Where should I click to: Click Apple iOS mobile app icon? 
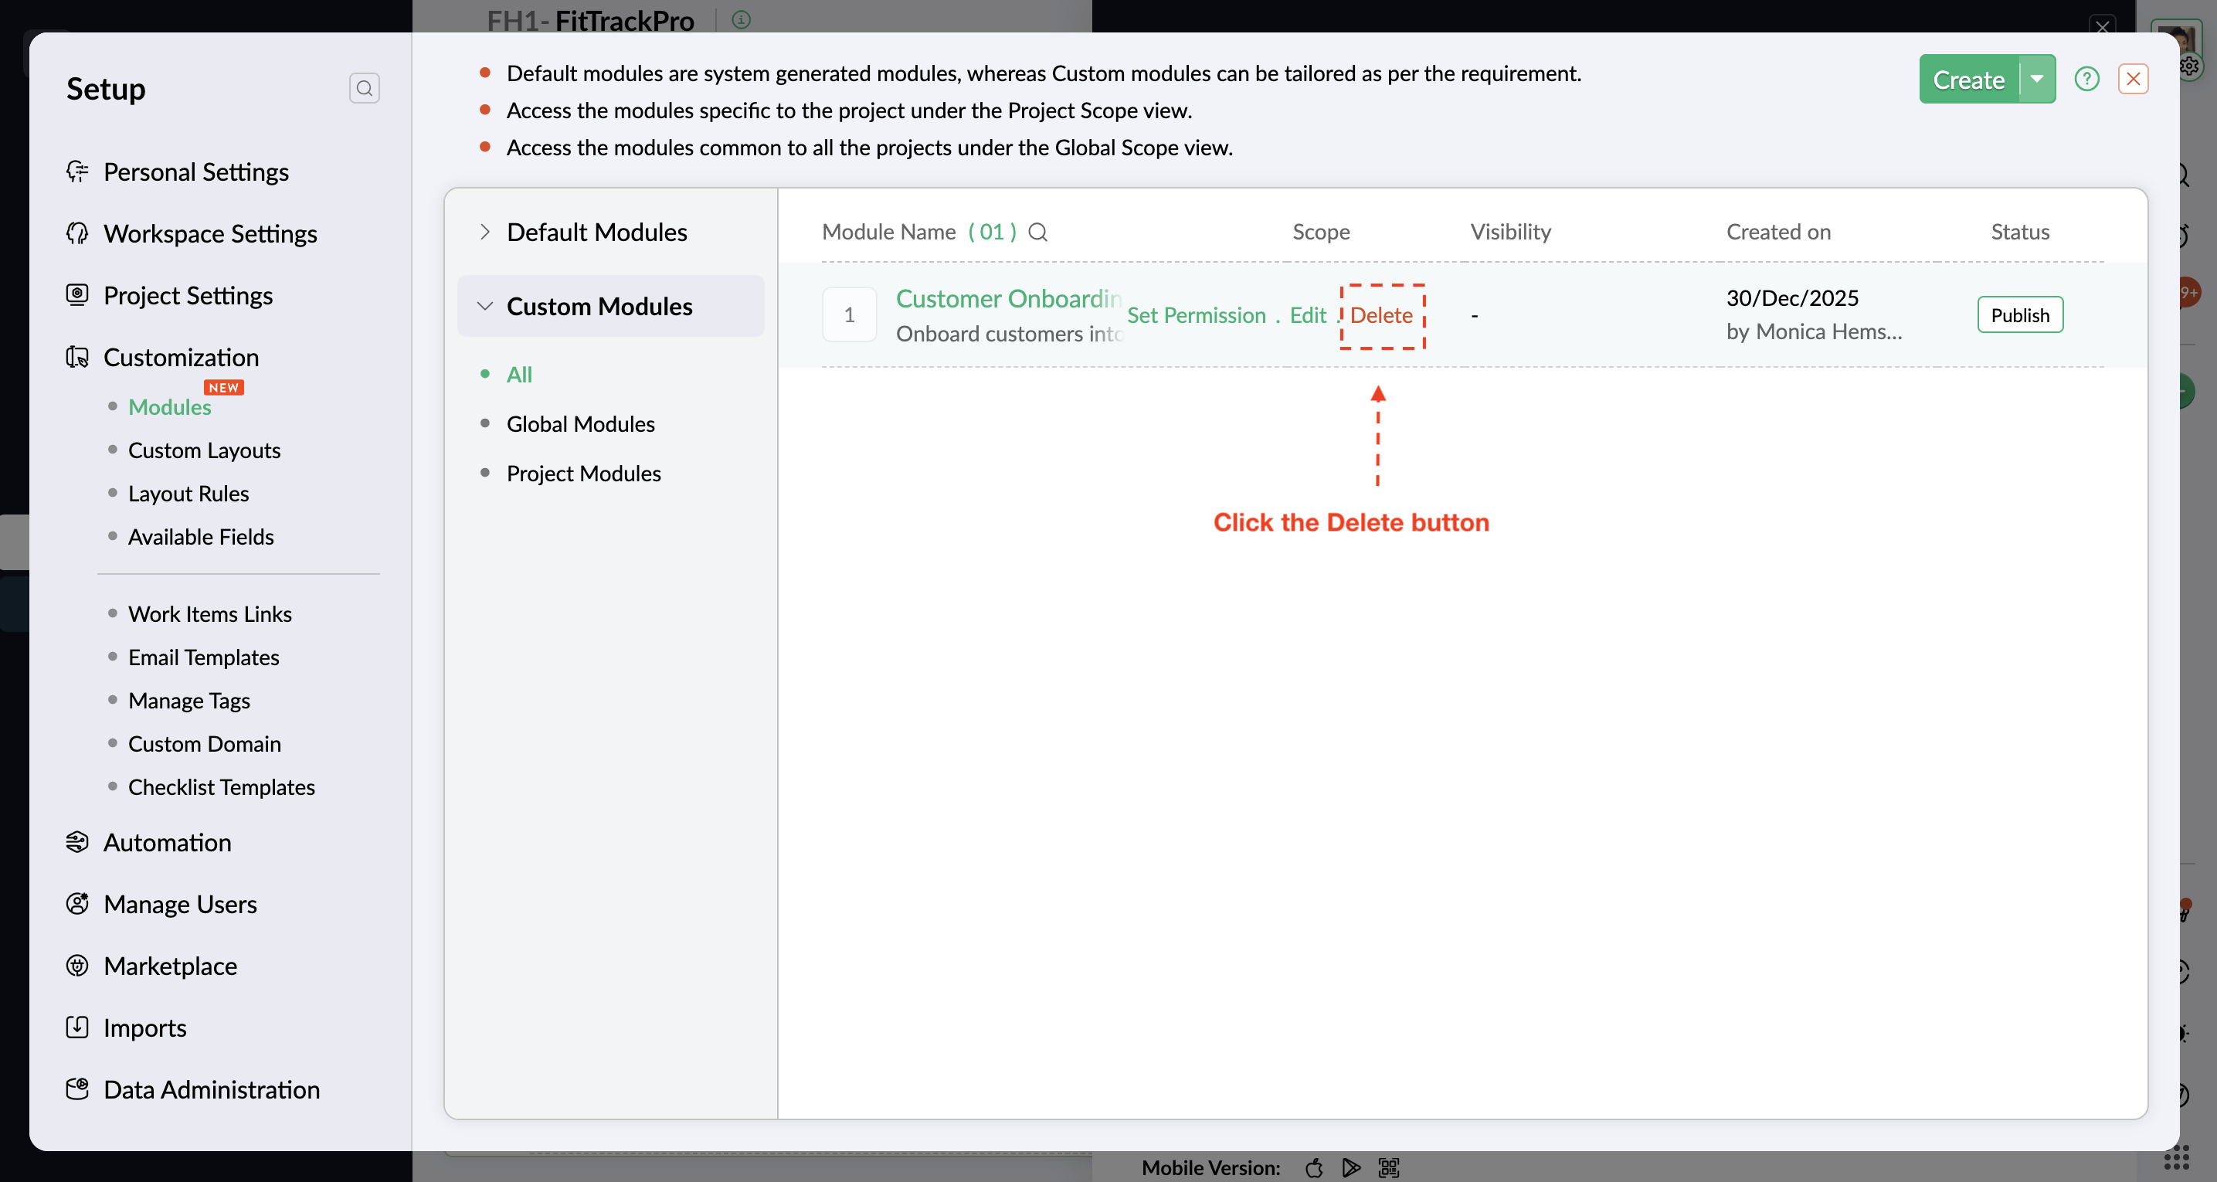tap(1313, 1167)
